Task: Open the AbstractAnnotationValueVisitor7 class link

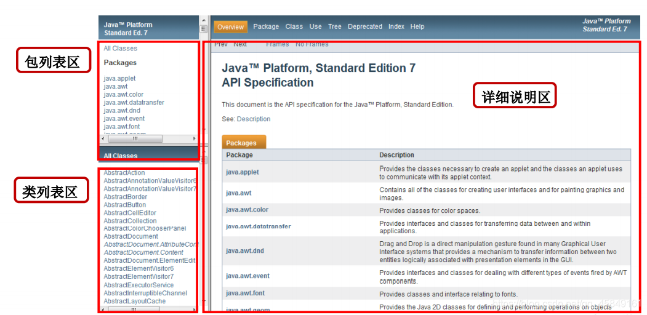Action: tap(150, 188)
